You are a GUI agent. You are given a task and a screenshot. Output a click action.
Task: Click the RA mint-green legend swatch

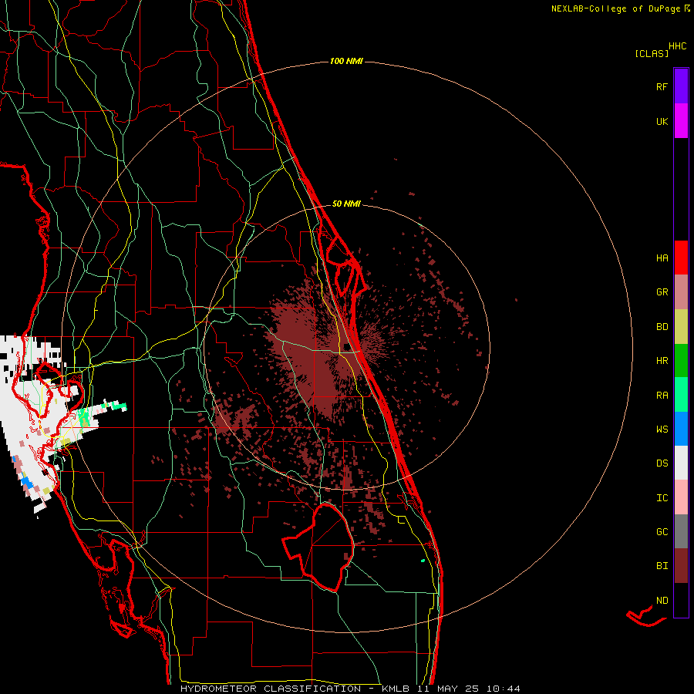(x=681, y=395)
